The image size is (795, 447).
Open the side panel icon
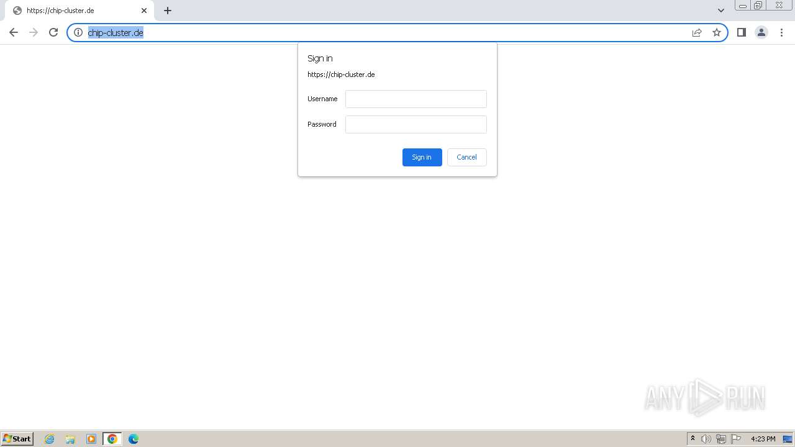[x=742, y=32]
